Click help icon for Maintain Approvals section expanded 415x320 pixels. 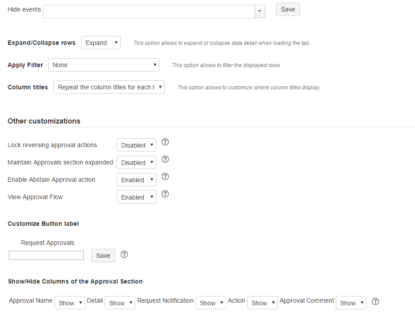165,160
